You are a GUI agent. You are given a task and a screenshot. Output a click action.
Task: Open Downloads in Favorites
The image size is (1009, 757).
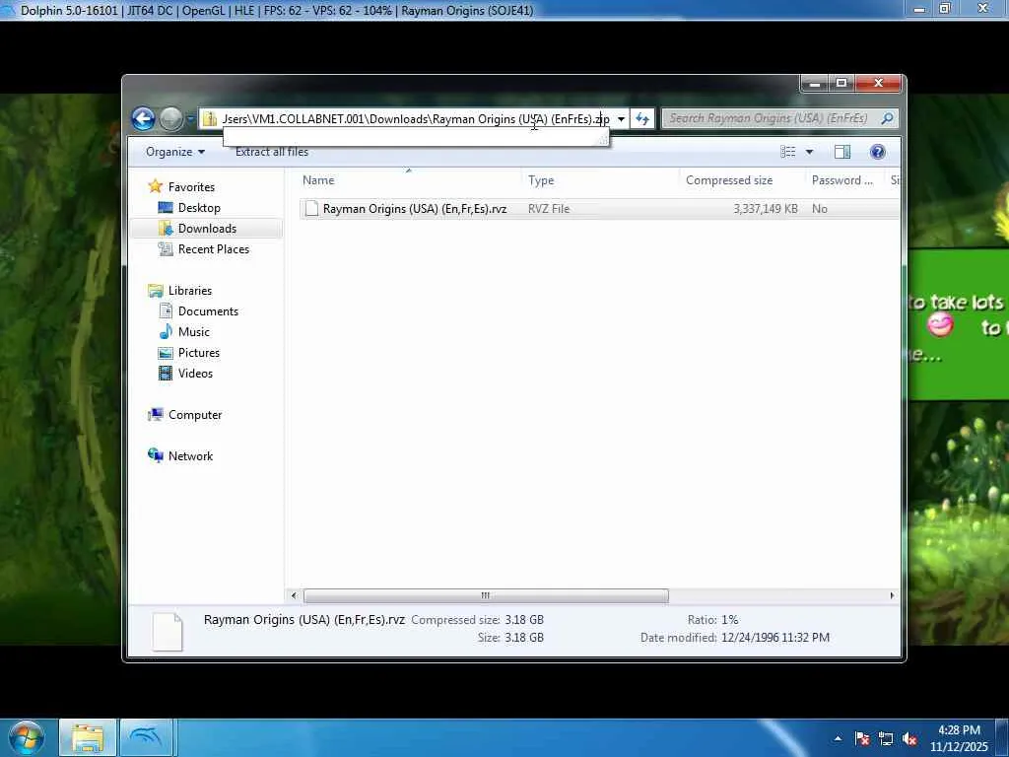pos(207,229)
